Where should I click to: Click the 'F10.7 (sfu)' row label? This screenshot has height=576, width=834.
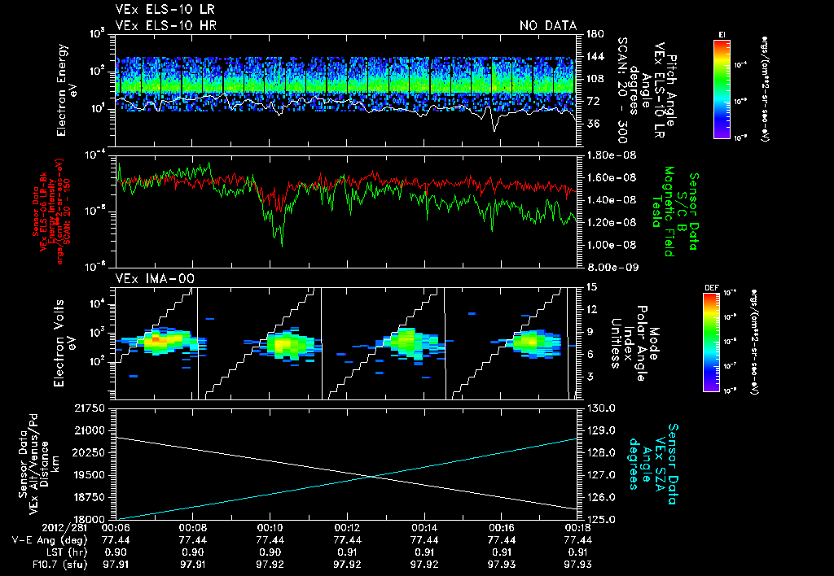[x=59, y=565]
